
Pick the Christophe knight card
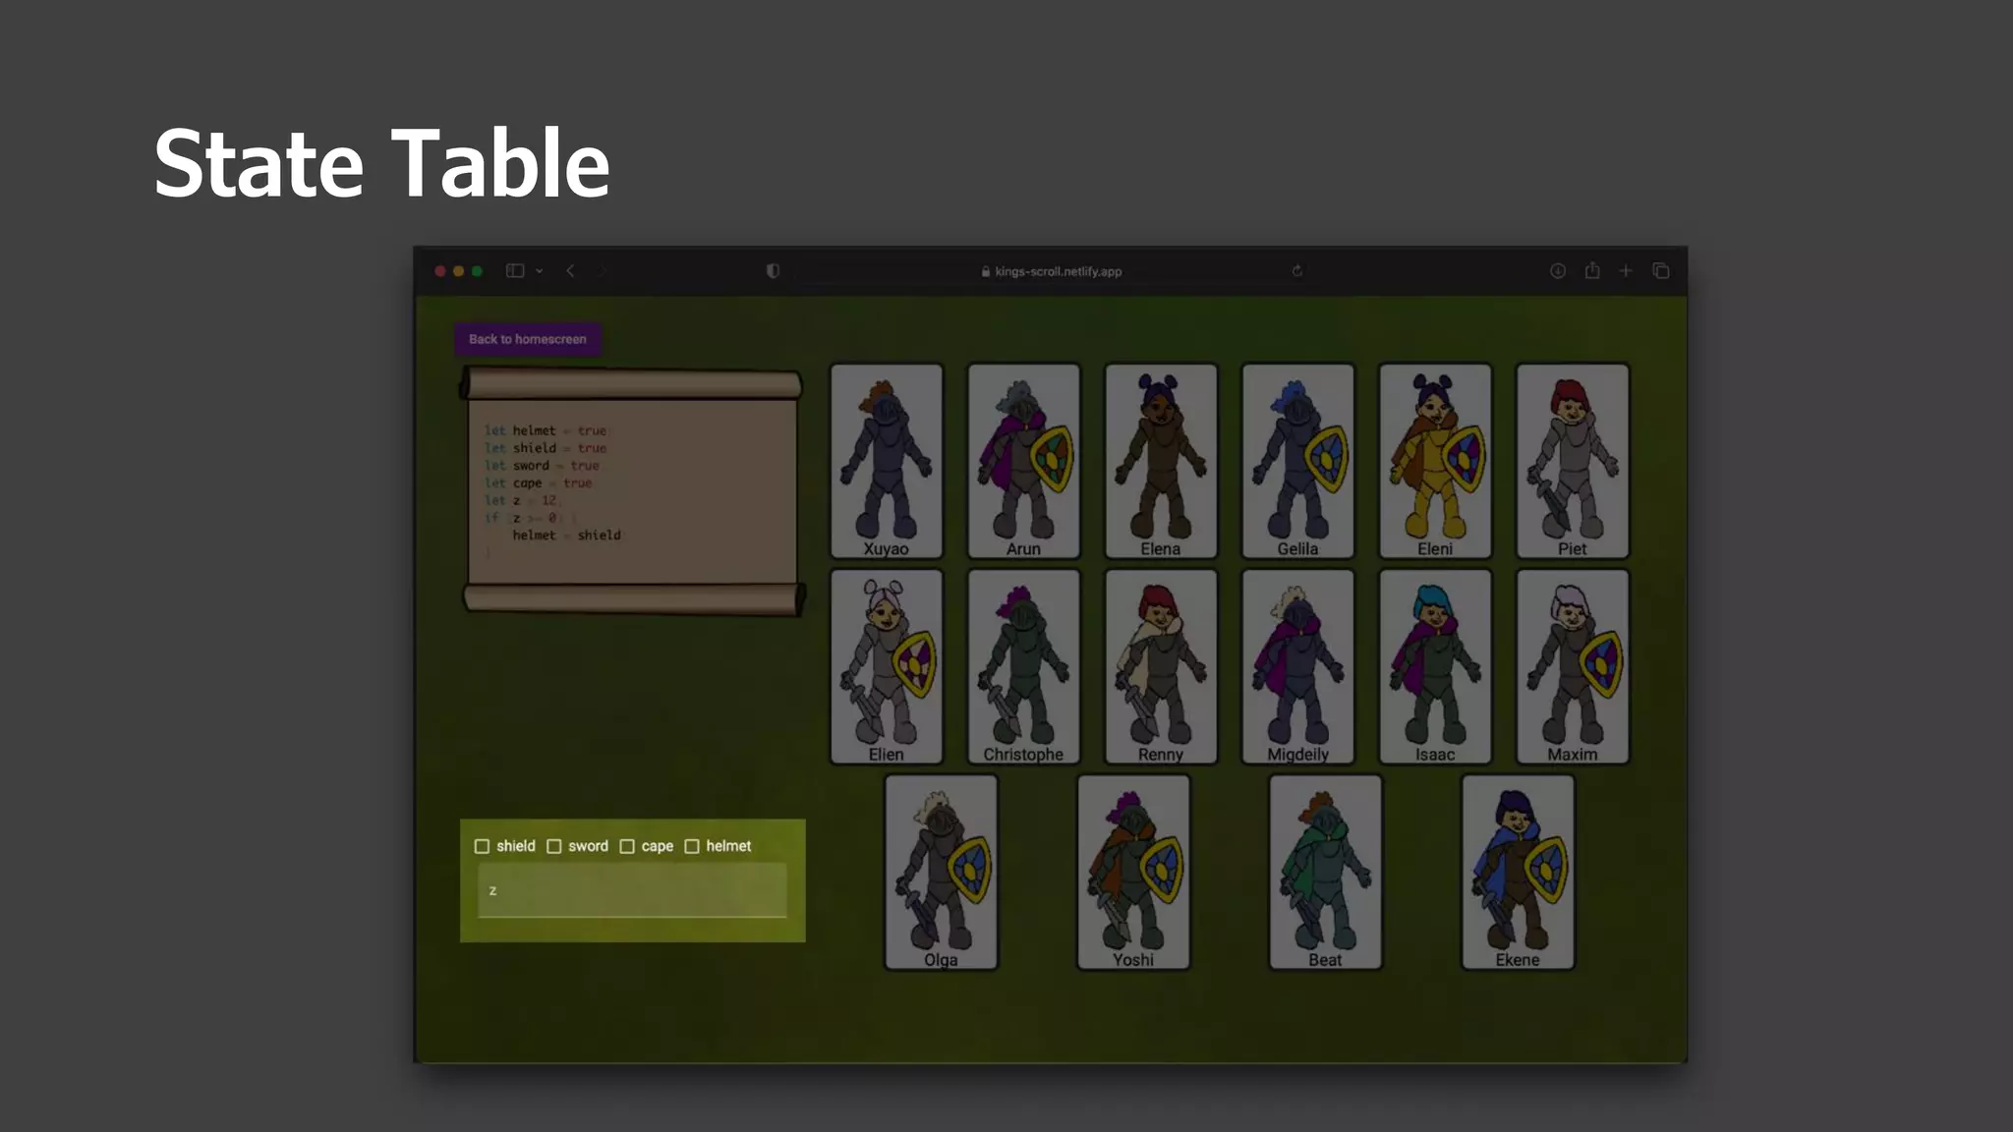pyautogui.click(x=1023, y=666)
